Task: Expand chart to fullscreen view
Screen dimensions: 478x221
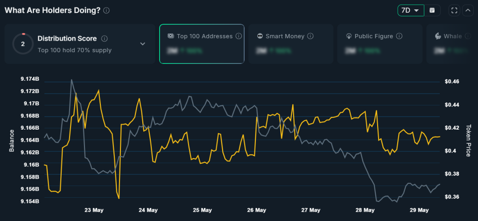Action: (454, 10)
